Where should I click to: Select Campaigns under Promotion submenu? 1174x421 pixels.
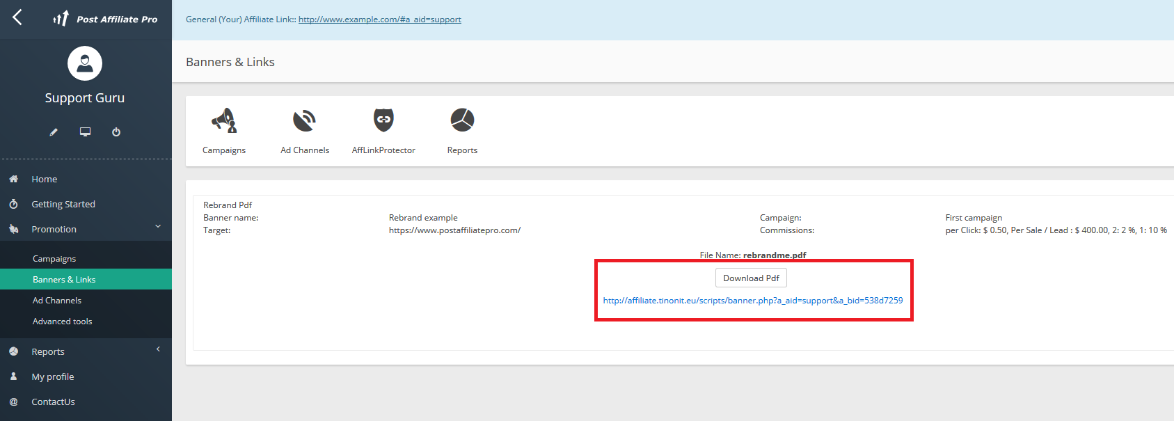pyautogui.click(x=54, y=259)
